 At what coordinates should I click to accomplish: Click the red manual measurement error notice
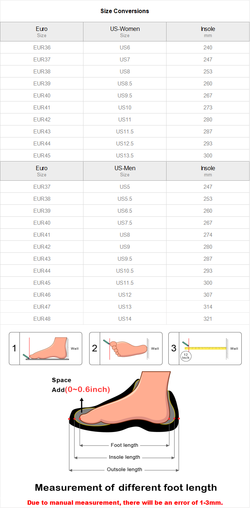click(125, 503)
